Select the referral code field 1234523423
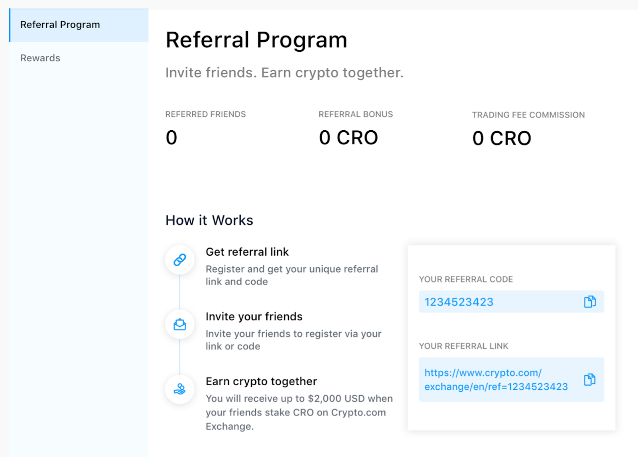638x457 pixels. pos(511,302)
